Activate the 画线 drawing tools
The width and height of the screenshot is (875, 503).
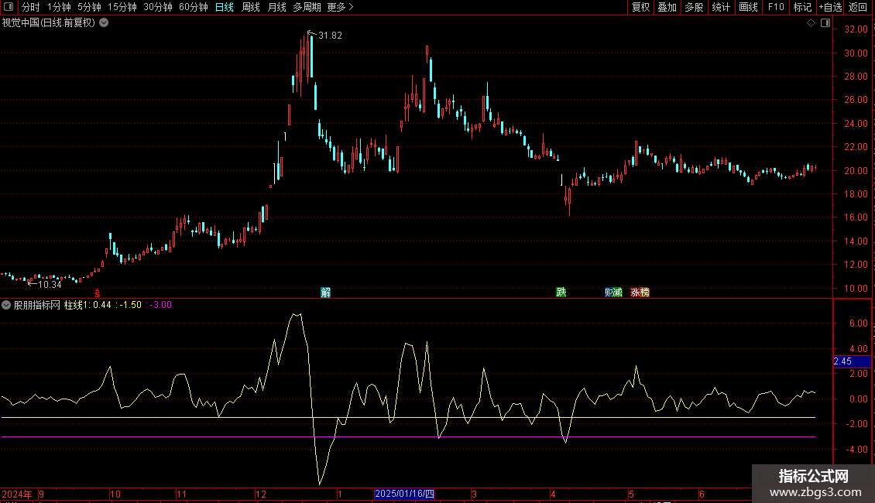pos(748,7)
